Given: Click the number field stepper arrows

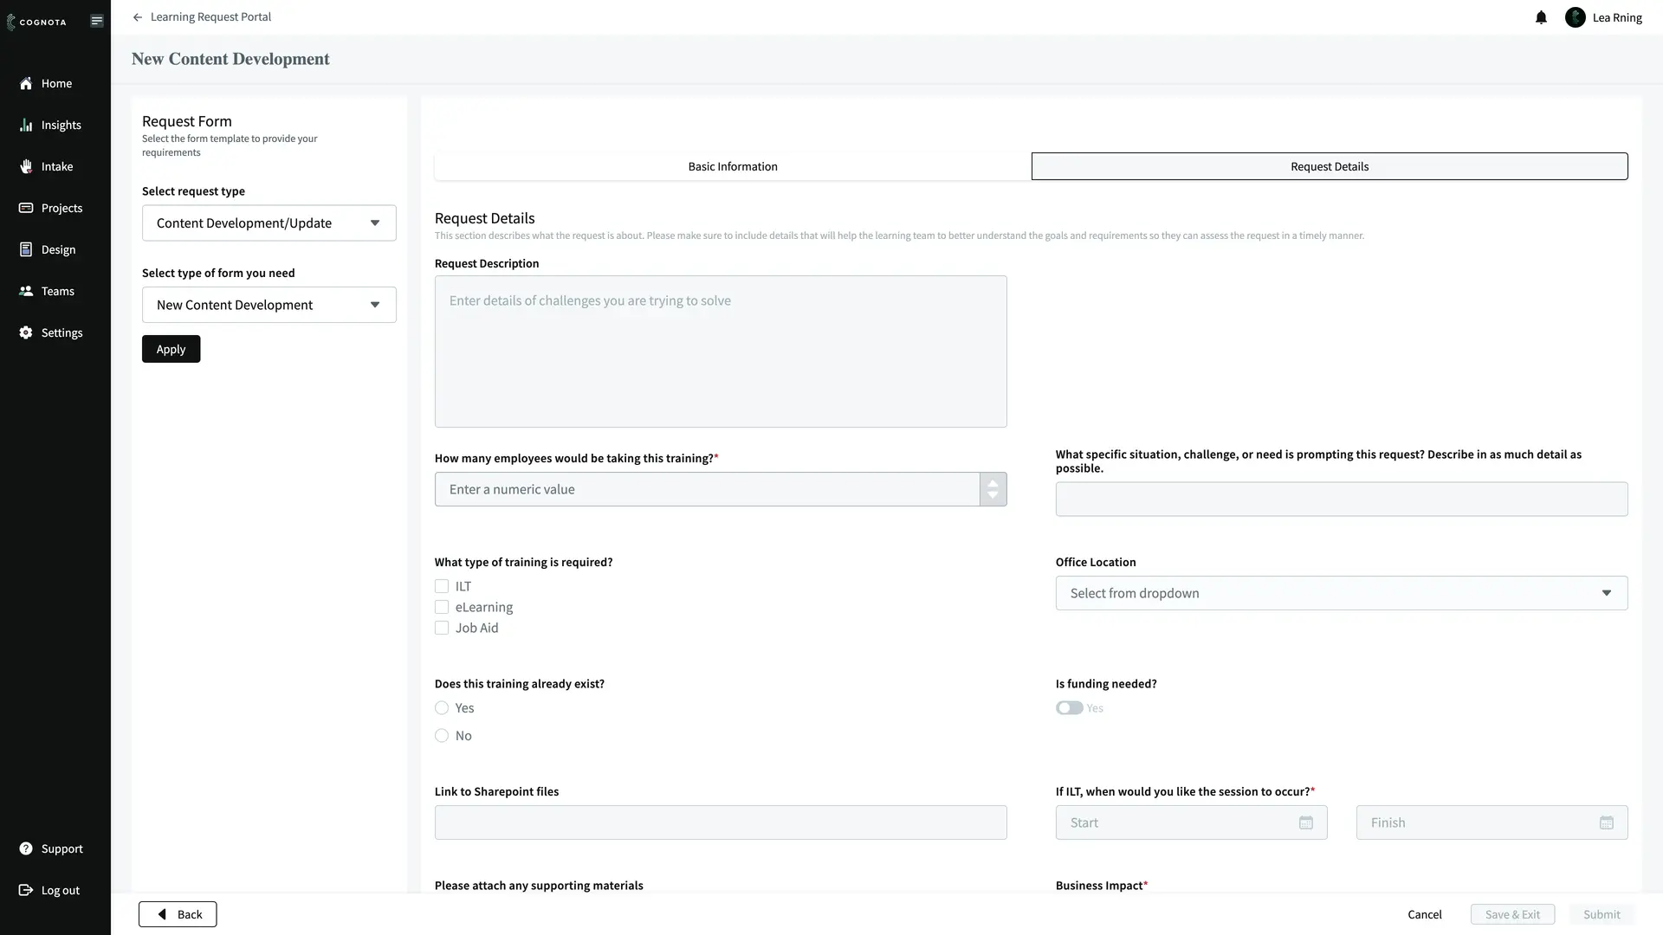Looking at the screenshot, I should click(x=993, y=489).
